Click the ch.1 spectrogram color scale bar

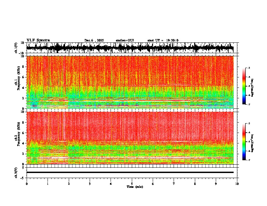pyautogui.click(x=244, y=86)
